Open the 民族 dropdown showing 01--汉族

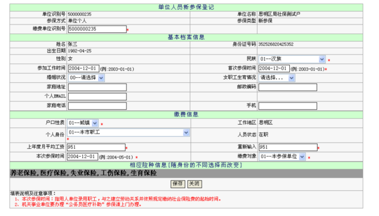(x=292, y=59)
